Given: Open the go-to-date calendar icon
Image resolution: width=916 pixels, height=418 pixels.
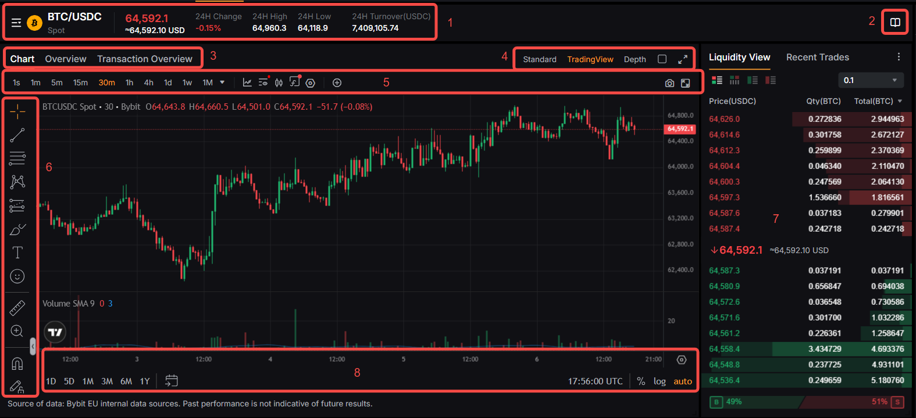Looking at the screenshot, I should [x=171, y=381].
